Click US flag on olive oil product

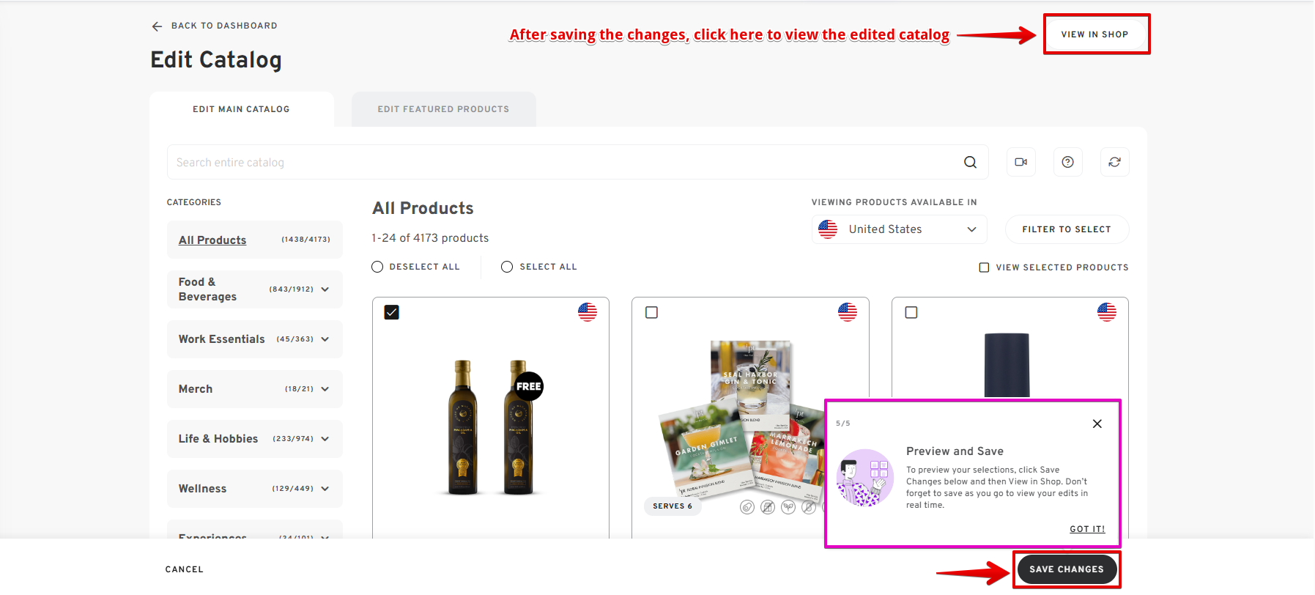(588, 312)
